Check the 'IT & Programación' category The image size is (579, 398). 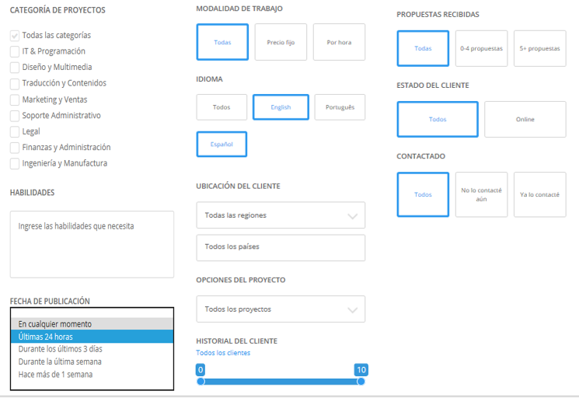click(x=15, y=51)
